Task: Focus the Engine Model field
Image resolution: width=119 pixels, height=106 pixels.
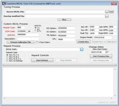Action: click(x=103, y=38)
